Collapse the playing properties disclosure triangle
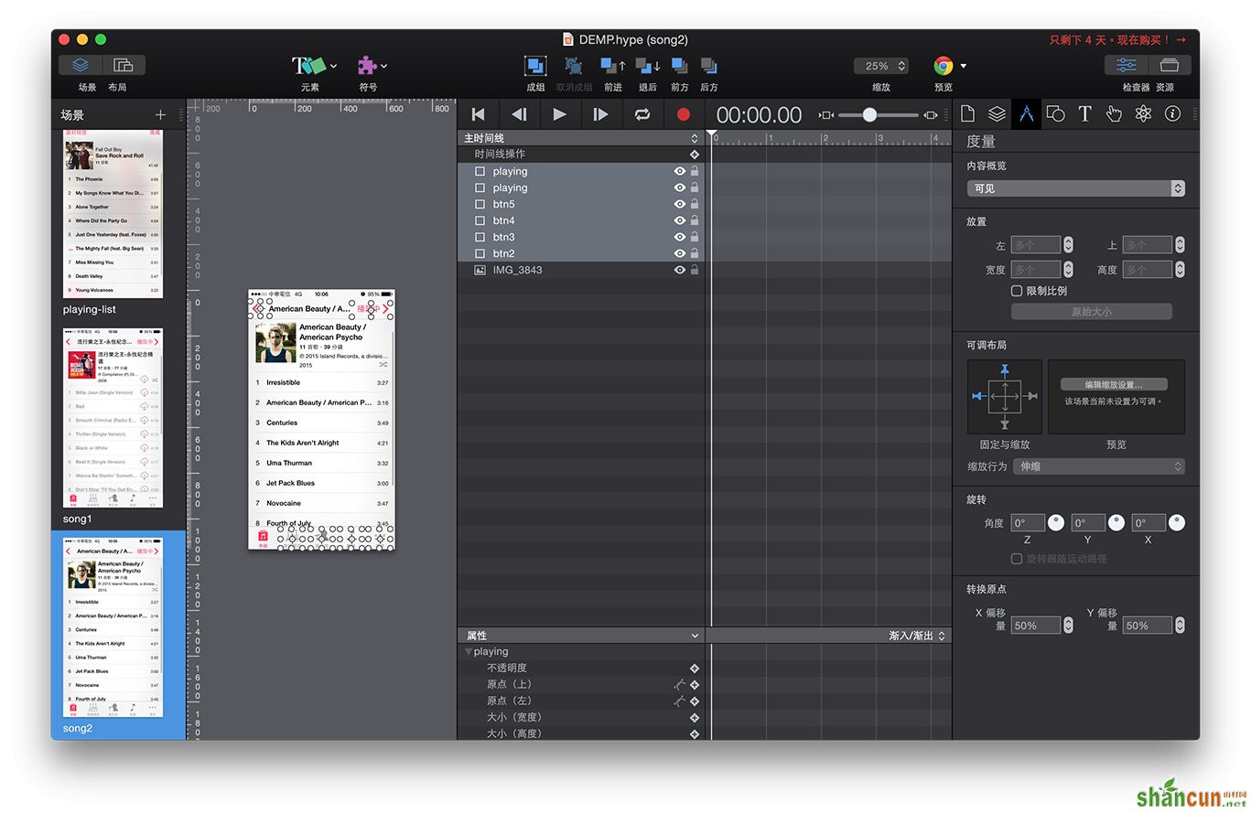Image resolution: width=1251 pixels, height=813 pixels. (469, 652)
